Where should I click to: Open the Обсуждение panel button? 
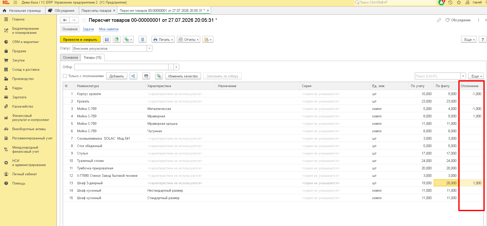pos(458,20)
